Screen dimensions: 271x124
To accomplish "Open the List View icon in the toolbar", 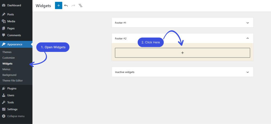I will point(80,5).
